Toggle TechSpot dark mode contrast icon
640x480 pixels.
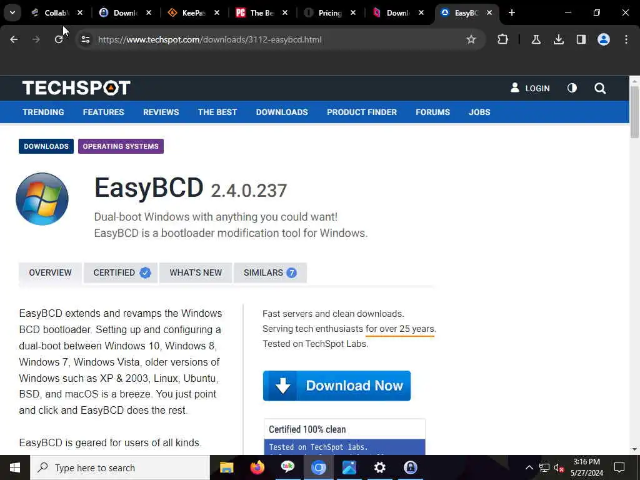pos(572,88)
